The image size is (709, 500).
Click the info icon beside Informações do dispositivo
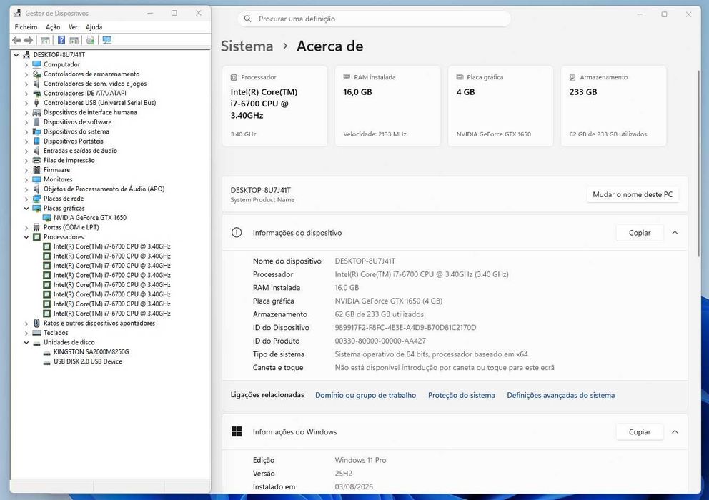(x=237, y=232)
